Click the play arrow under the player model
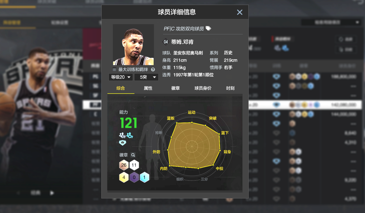 [52, 193]
